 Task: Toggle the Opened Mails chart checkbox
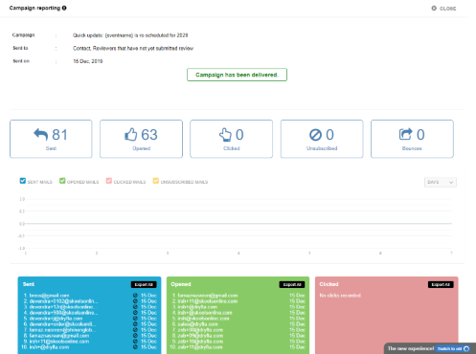pos(62,181)
